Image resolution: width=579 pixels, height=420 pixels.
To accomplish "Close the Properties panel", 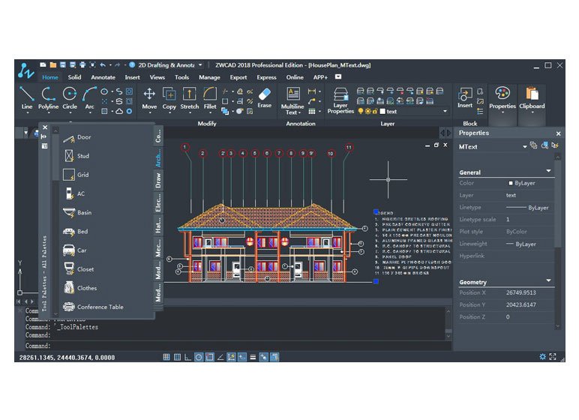I will (558, 133).
